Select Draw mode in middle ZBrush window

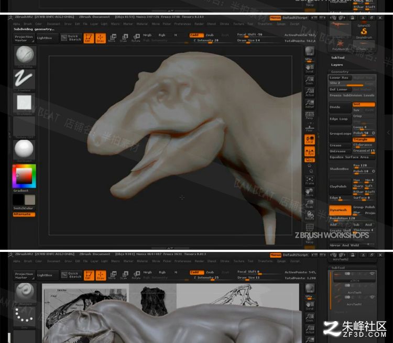coord(100,38)
